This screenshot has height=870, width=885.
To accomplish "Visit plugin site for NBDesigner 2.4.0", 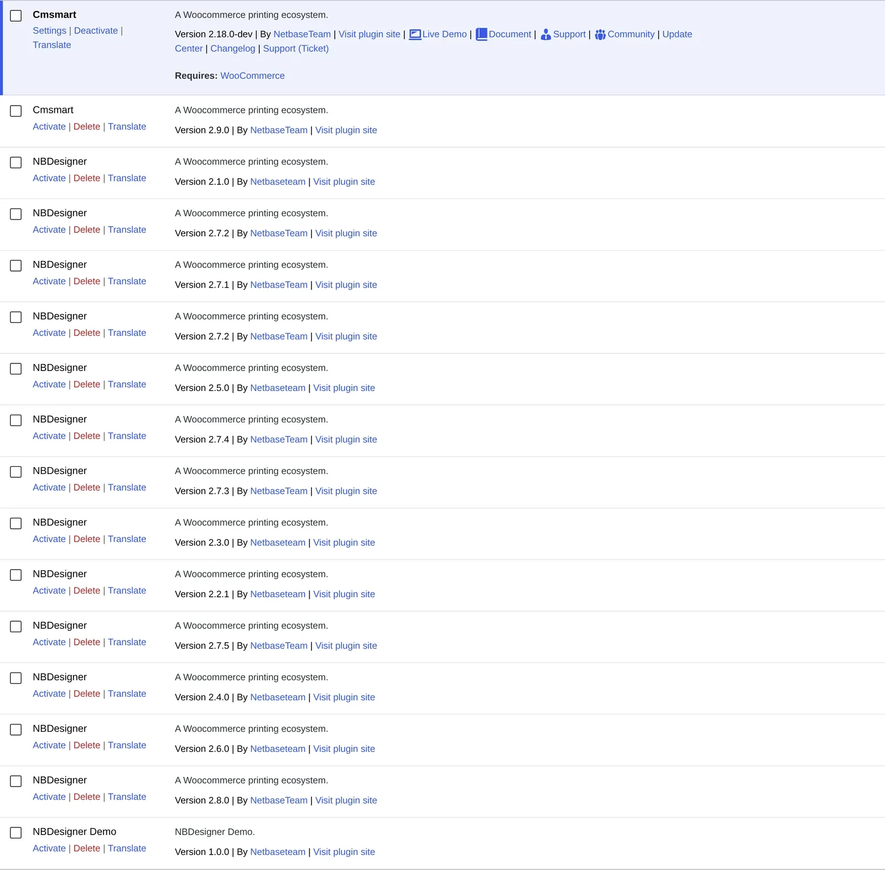I will 344,697.
